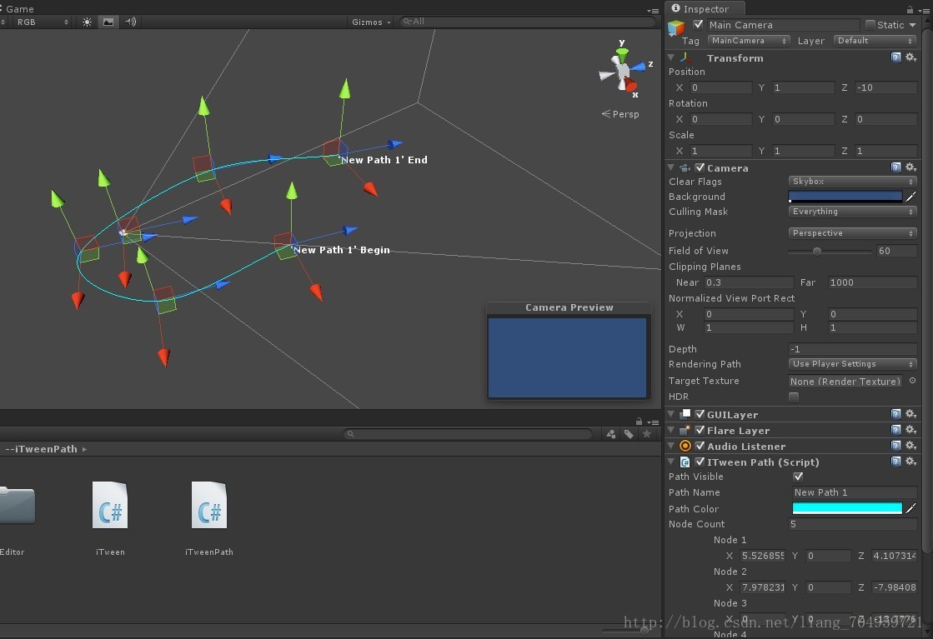Open the Tag MainCamera dropdown
Image resolution: width=933 pixels, height=639 pixels.
[749, 41]
